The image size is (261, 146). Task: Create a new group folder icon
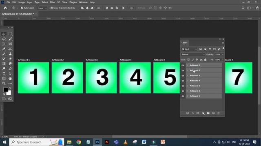click(208, 113)
